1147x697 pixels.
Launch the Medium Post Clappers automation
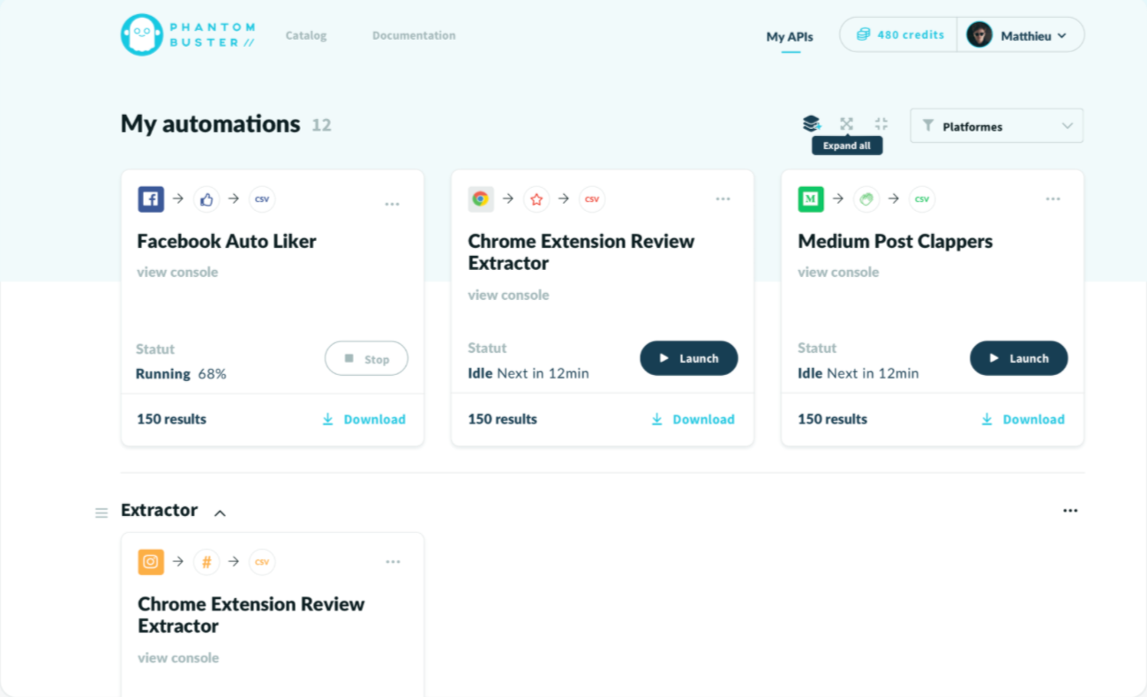(x=1019, y=358)
